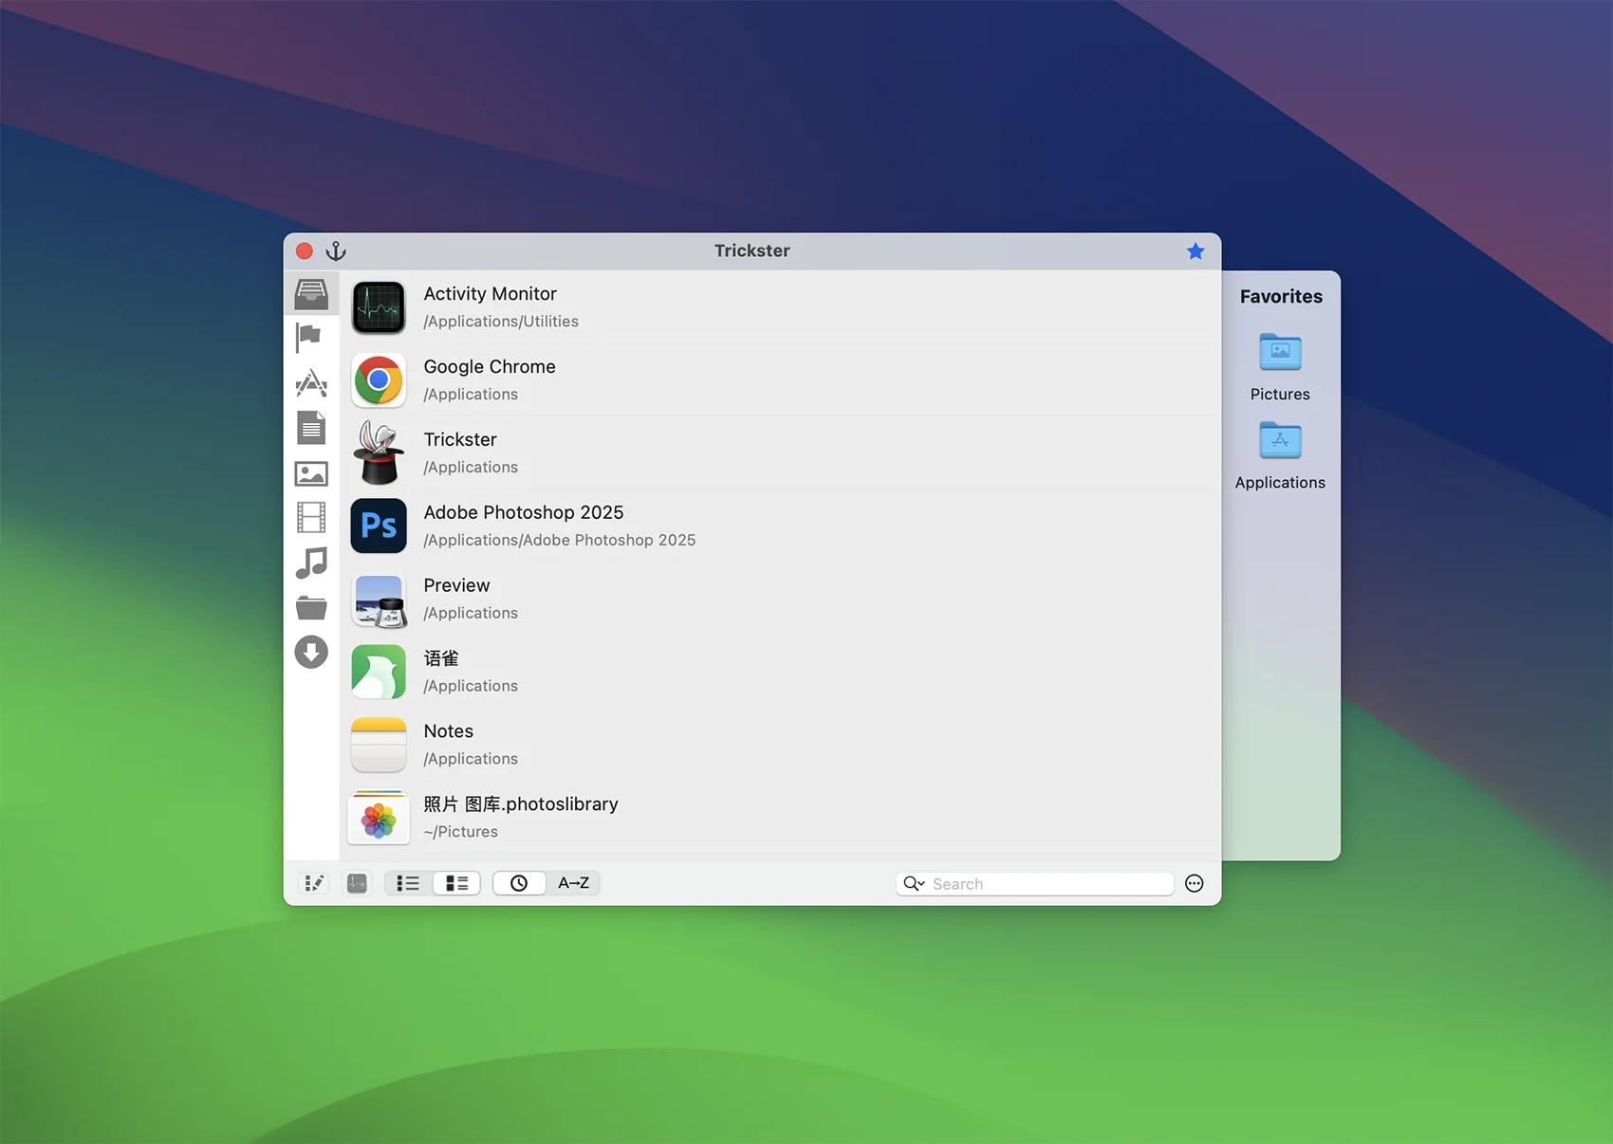This screenshot has height=1144, width=1613.
Task: Click the Photos library icon
Action: click(x=379, y=818)
